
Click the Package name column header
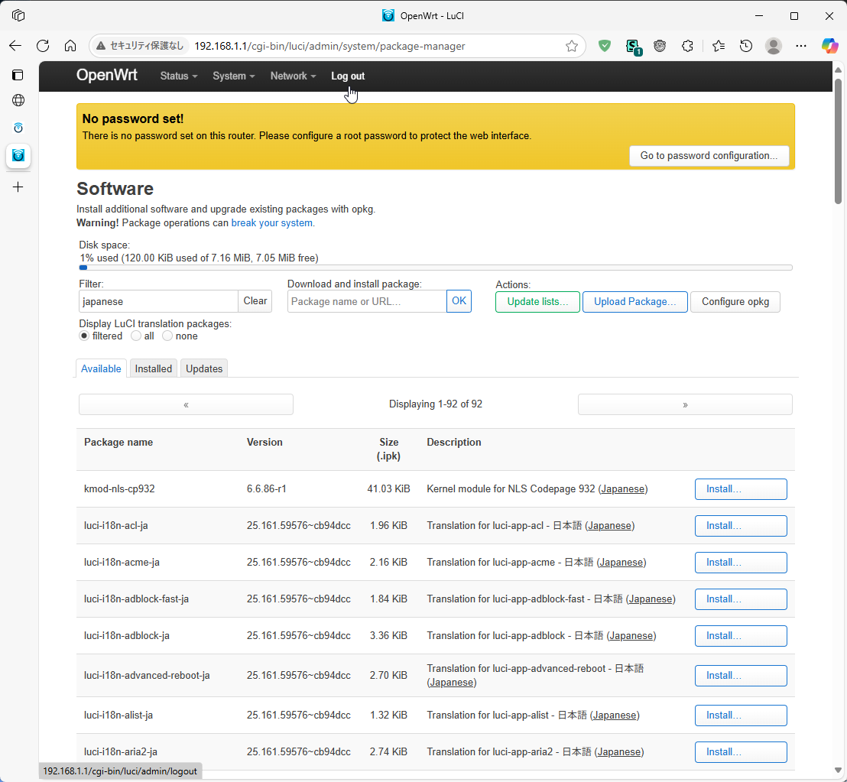tap(118, 443)
